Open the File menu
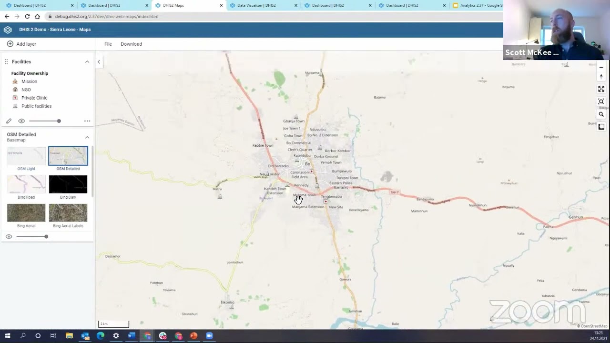The width and height of the screenshot is (610, 343). point(108,44)
